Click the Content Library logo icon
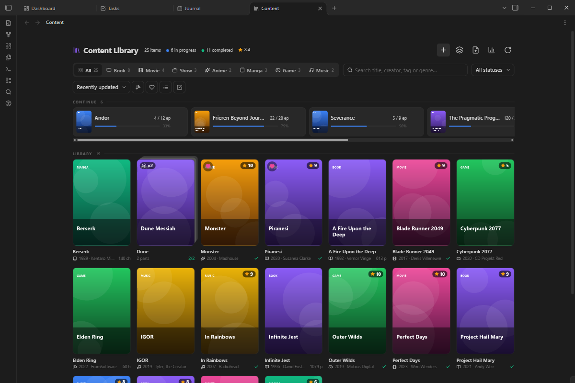 (76, 50)
